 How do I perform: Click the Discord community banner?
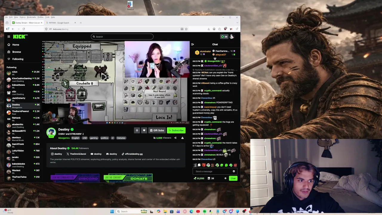[75, 178]
